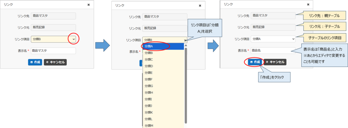Click 表示名 field containing 商品名 in right dialog
Viewport: 348px width, 128px height.
[273, 50]
